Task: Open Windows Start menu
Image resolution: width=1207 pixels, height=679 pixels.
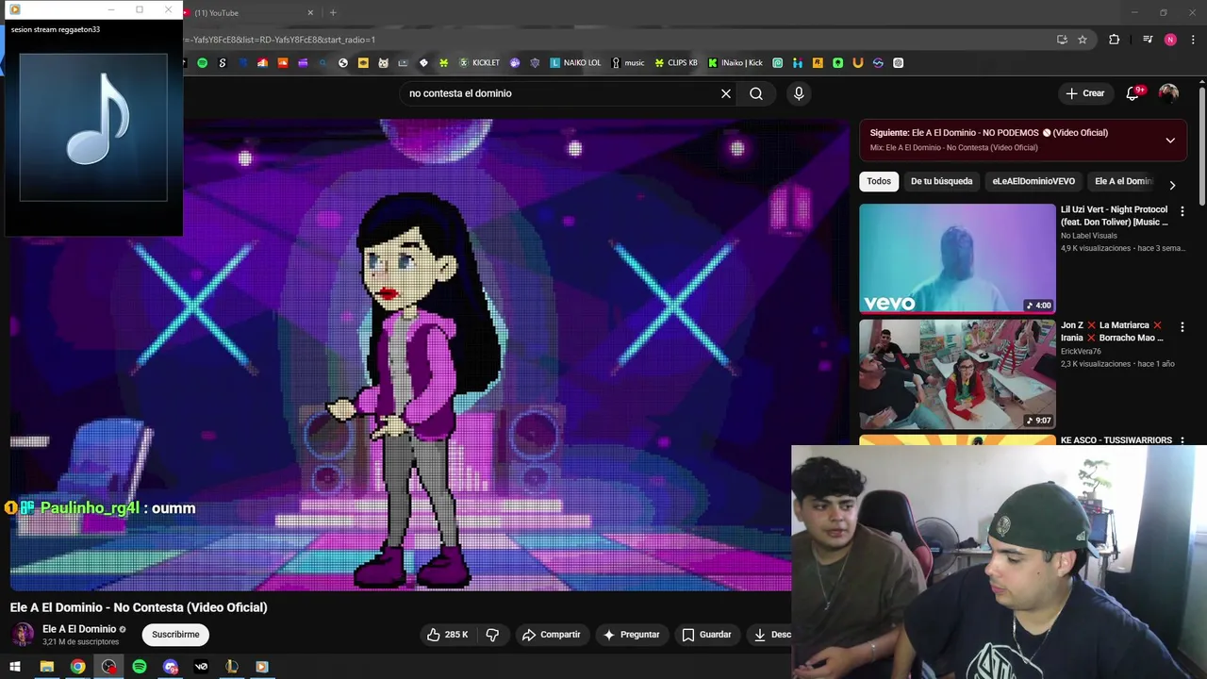Action: tap(15, 667)
